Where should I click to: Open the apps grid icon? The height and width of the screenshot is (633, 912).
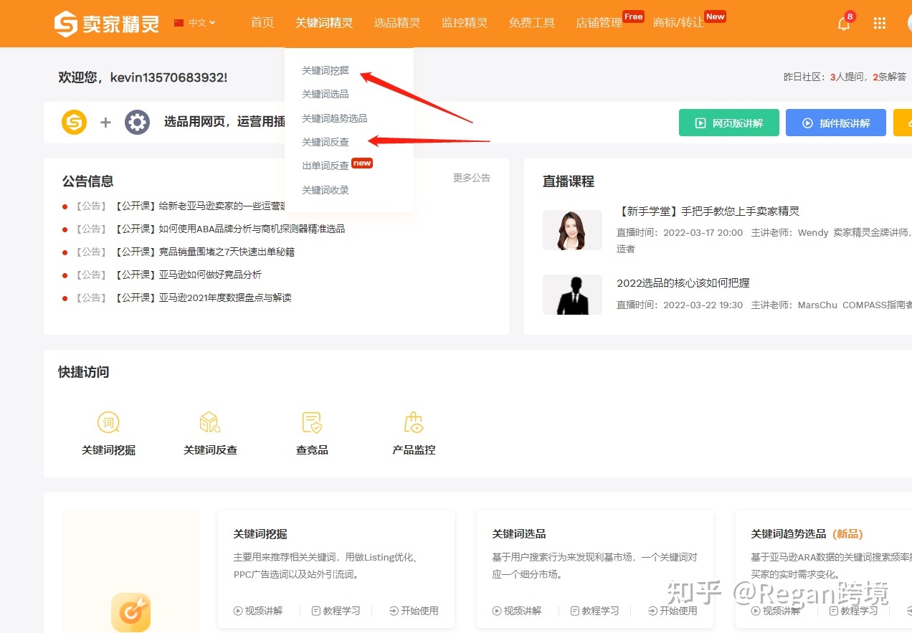(880, 23)
